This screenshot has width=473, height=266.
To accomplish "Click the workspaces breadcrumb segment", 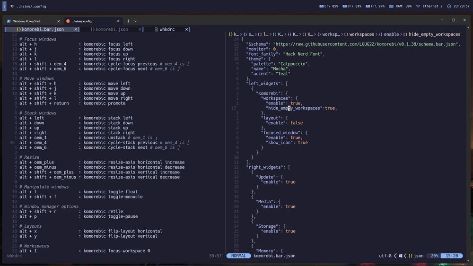I will click(361, 34).
